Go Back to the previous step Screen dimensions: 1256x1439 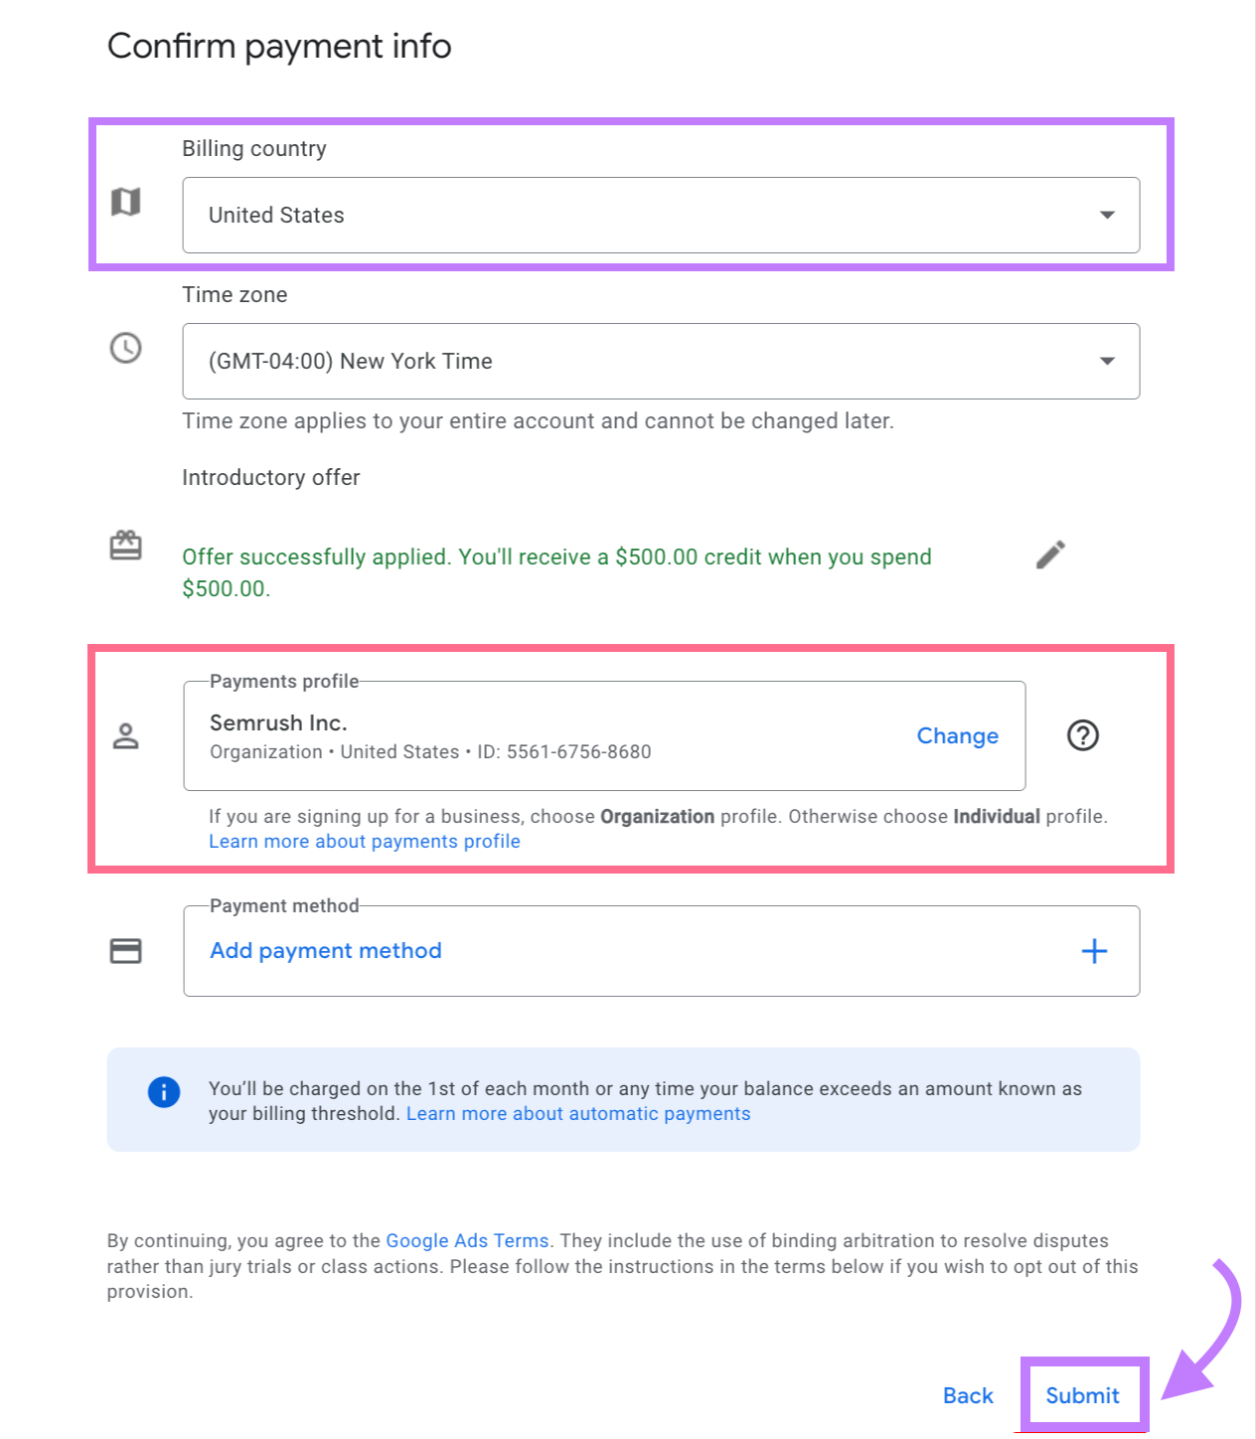click(x=967, y=1395)
